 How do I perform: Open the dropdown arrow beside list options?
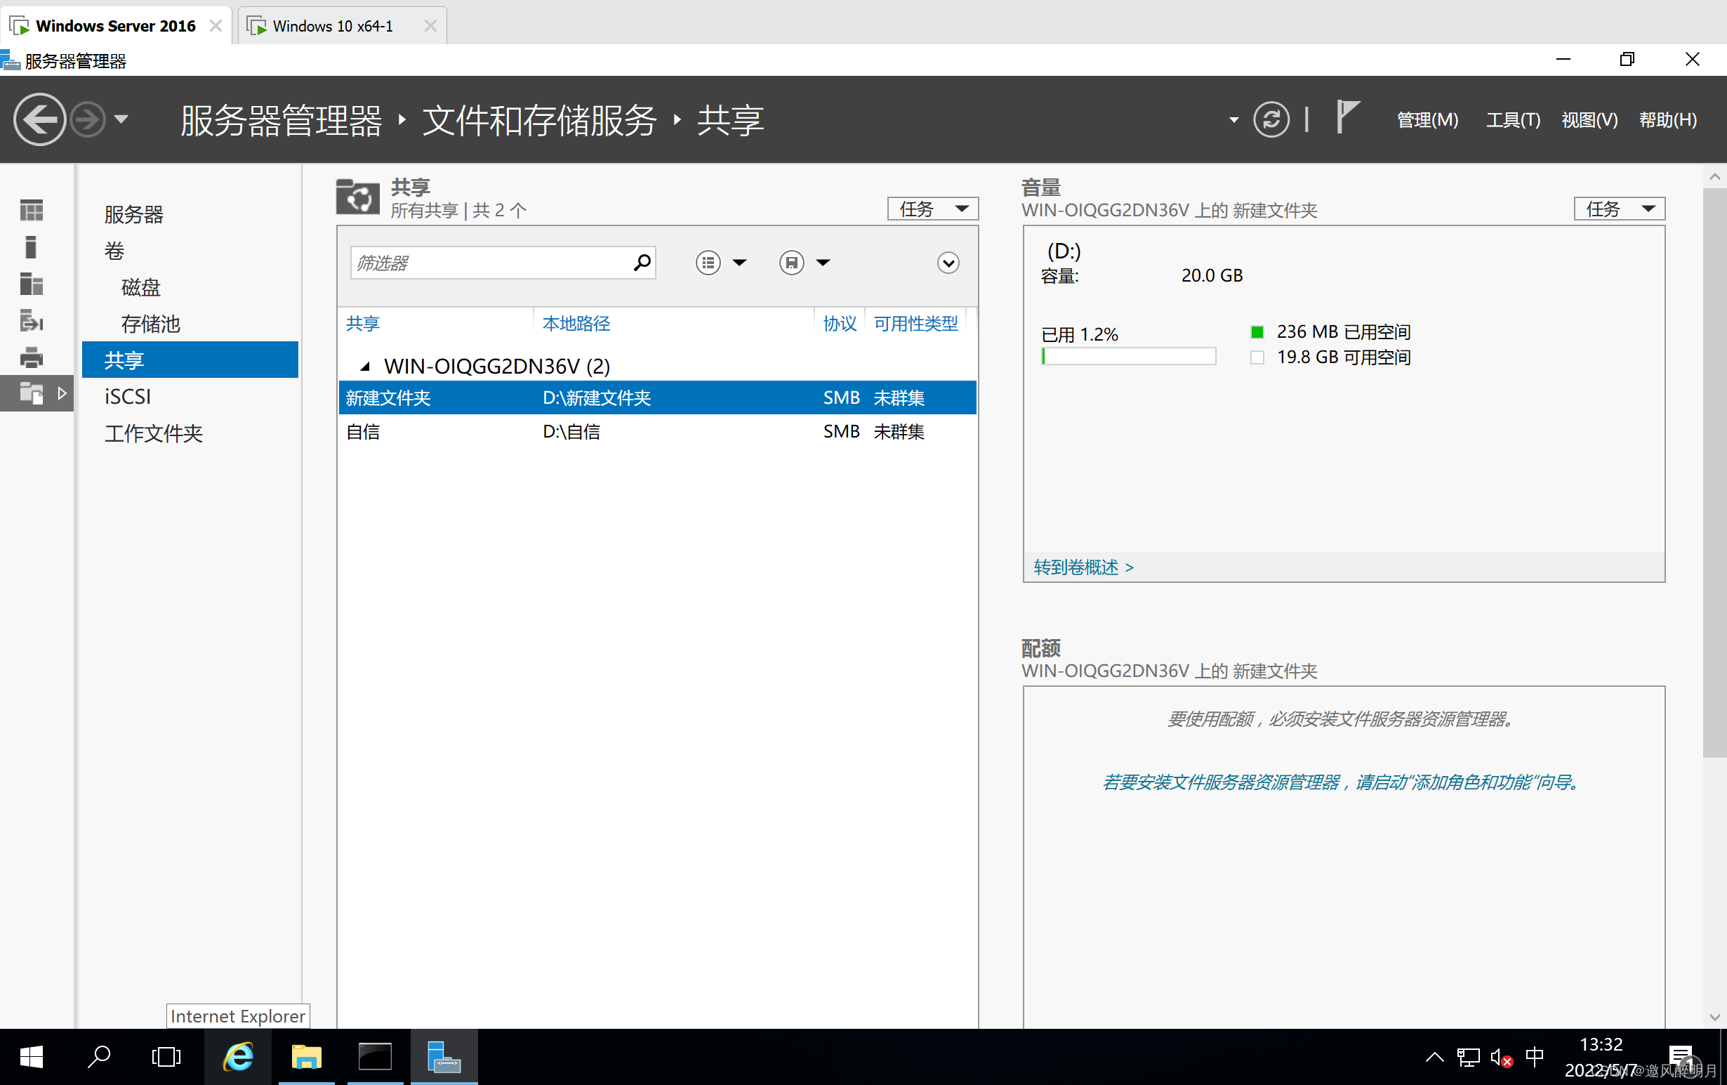point(739,263)
